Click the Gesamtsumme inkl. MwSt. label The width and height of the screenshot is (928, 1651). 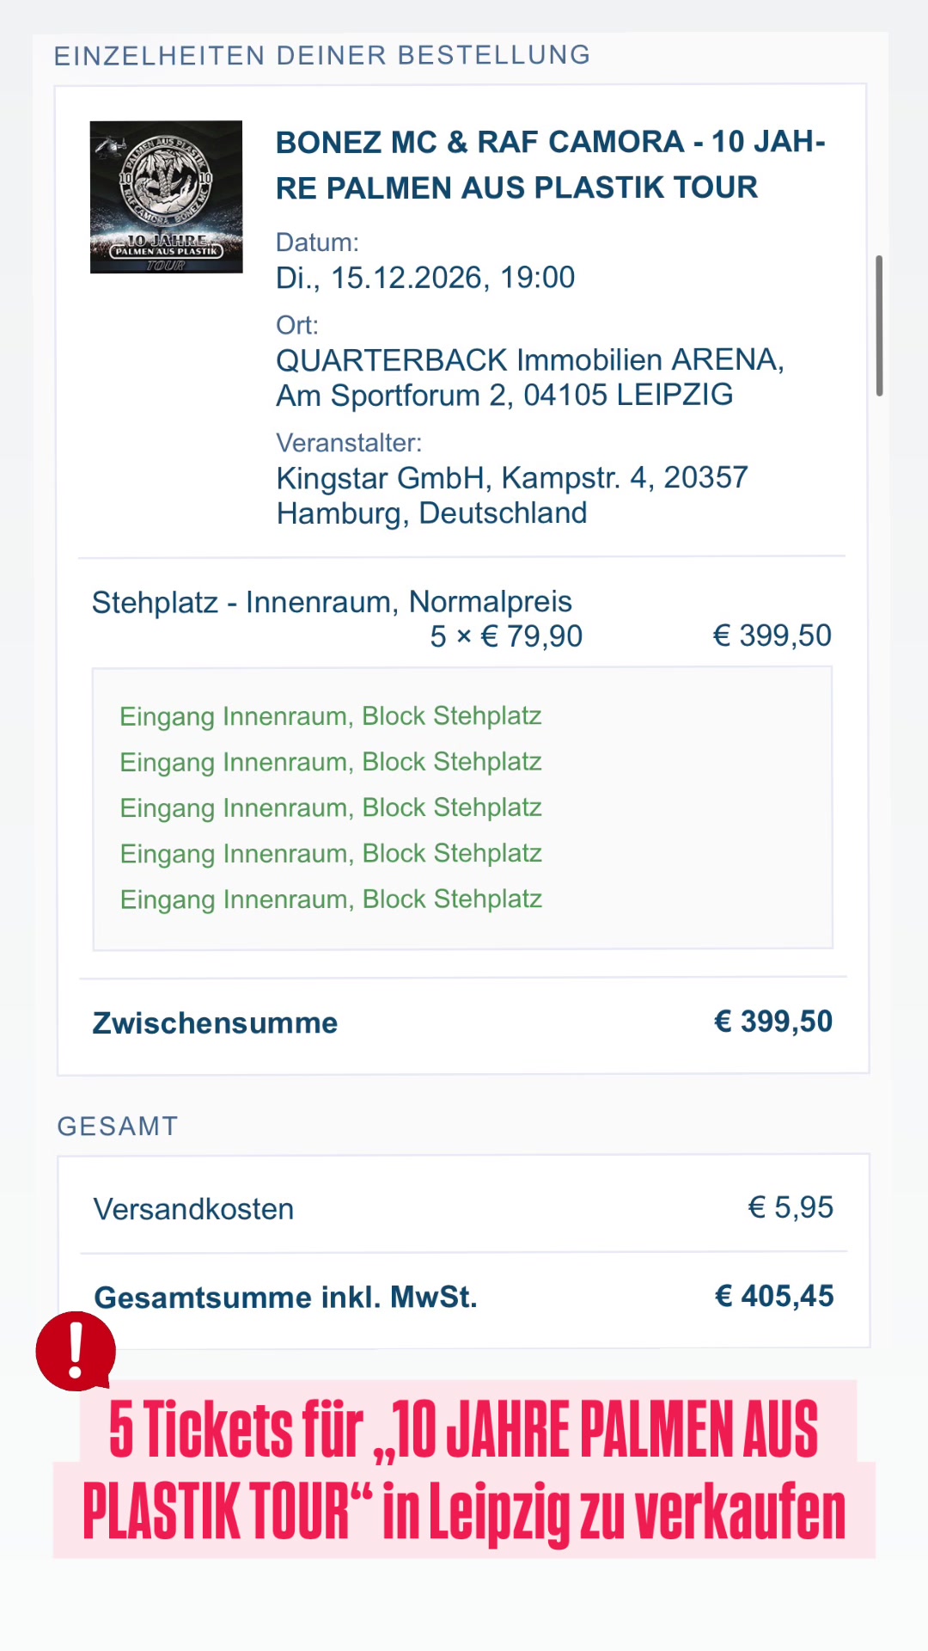285,1297
